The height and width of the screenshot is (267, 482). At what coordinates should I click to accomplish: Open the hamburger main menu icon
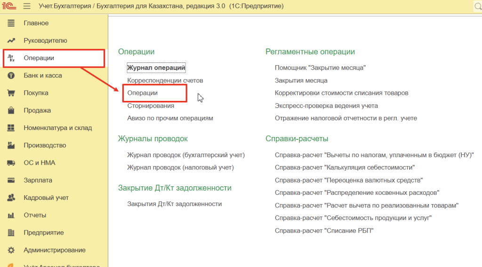pyautogui.click(x=26, y=6)
